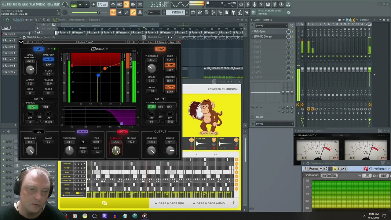Select Pattern 3 in the pattern list
The image size is (391, 220).
pyautogui.click(x=9, y=47)
